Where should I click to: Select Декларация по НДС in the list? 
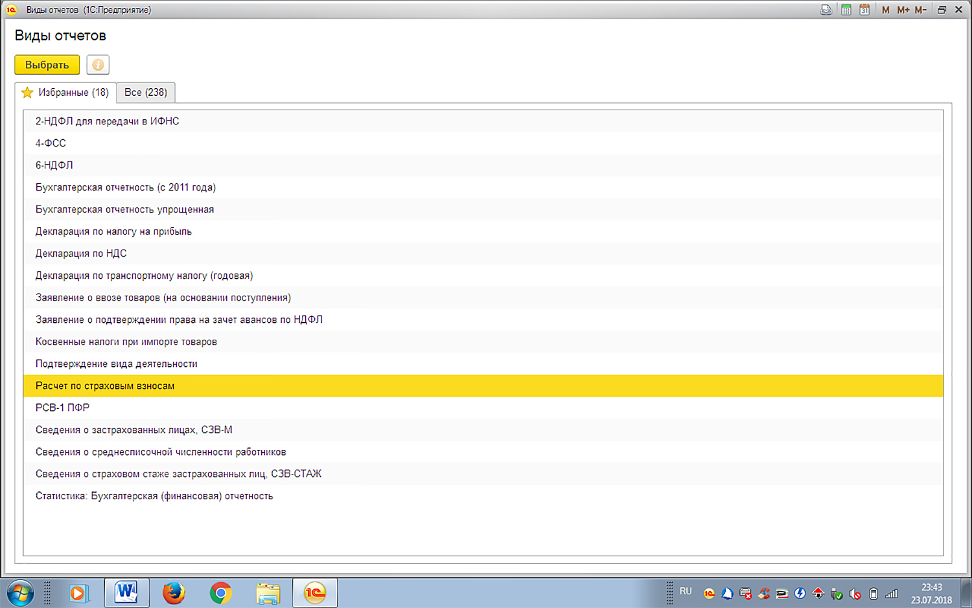(81, 253)
